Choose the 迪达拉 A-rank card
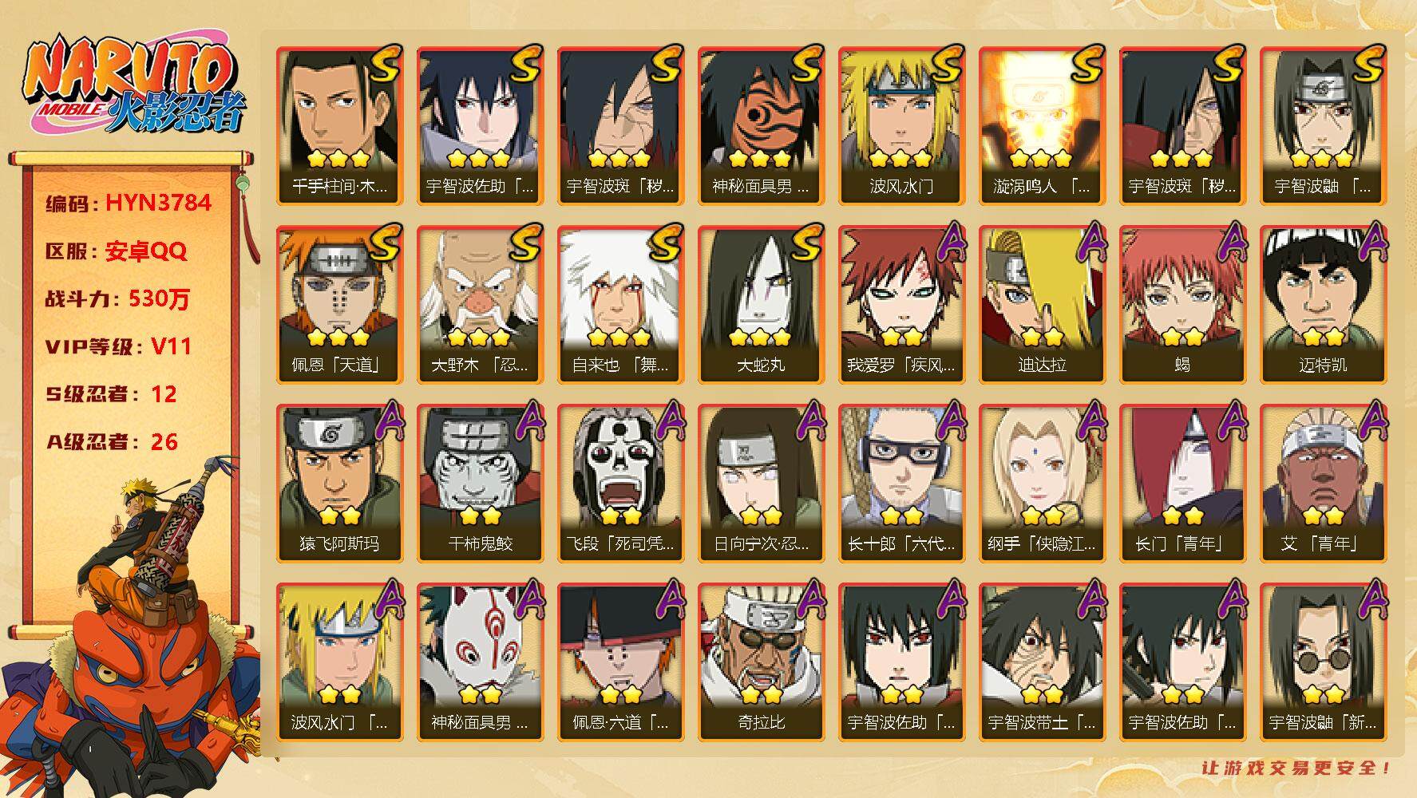 click(x=1042, y=305)
